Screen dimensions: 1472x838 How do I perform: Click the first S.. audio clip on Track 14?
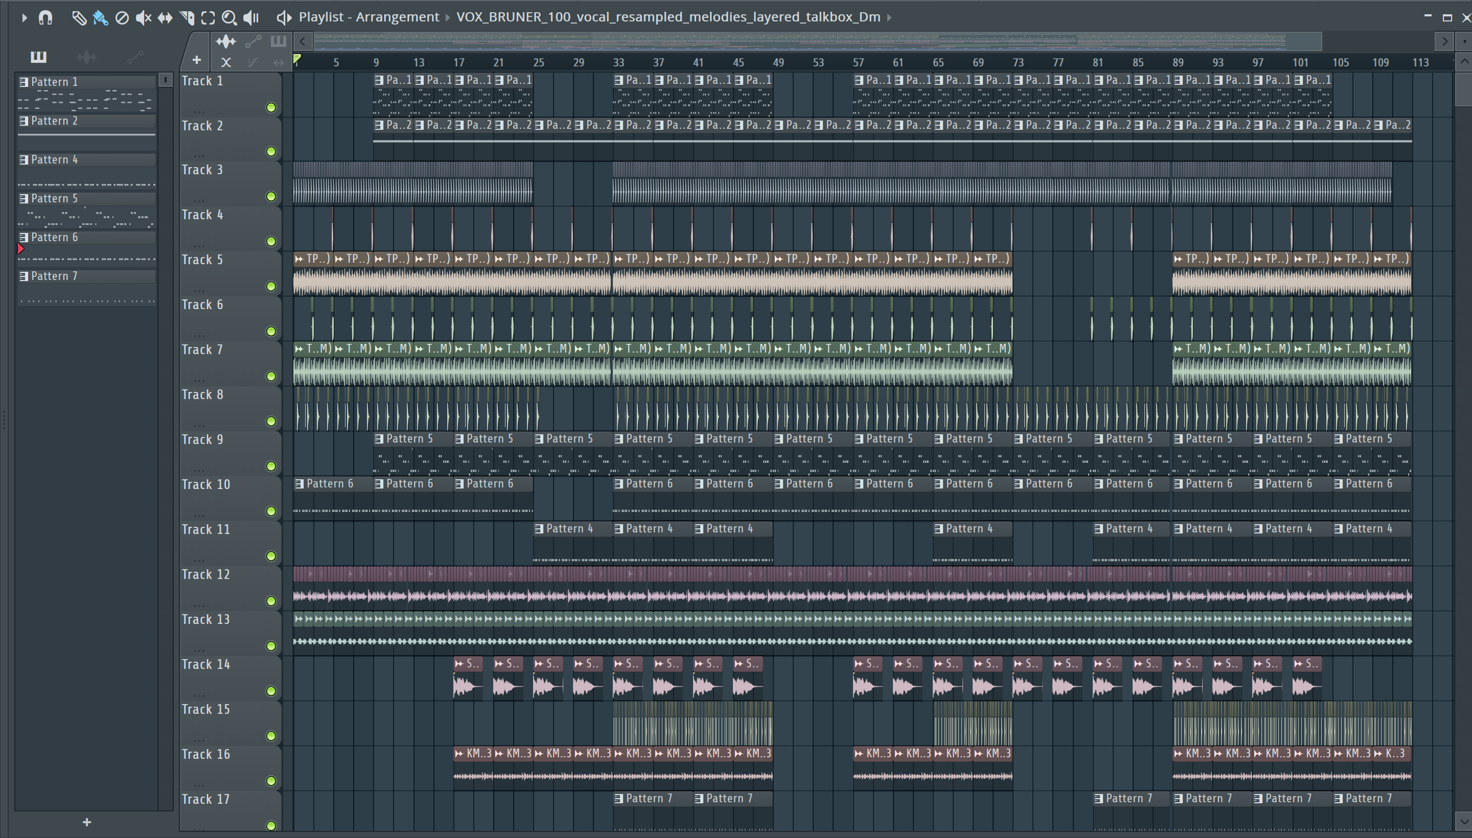(x=468, y=678)
